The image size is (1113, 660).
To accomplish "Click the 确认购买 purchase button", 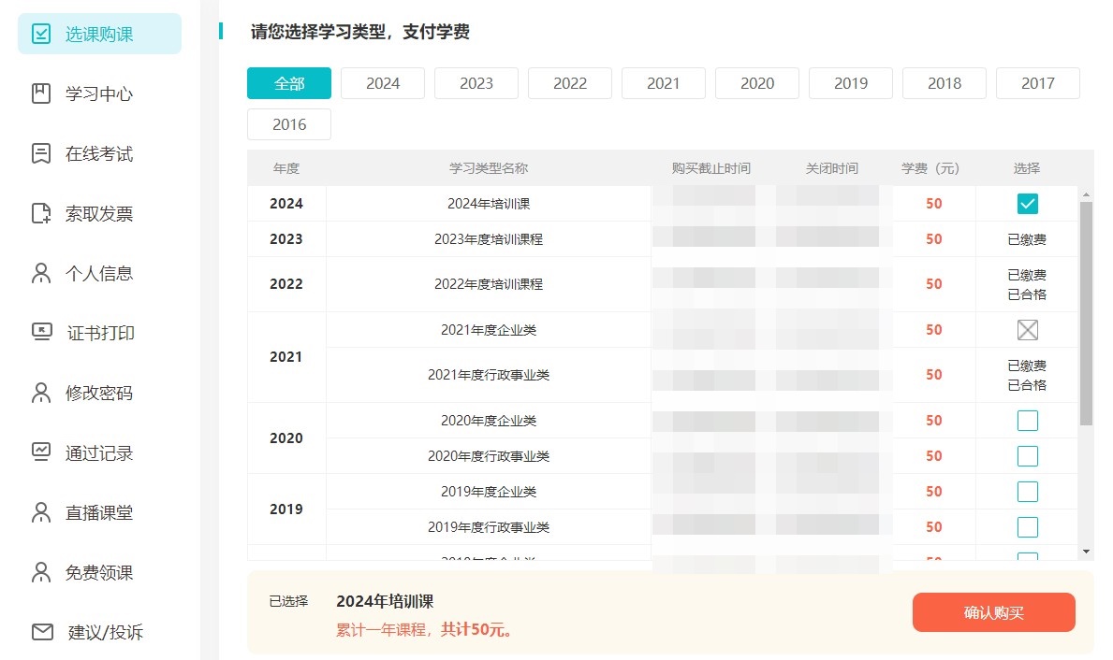I will point(993,612).
